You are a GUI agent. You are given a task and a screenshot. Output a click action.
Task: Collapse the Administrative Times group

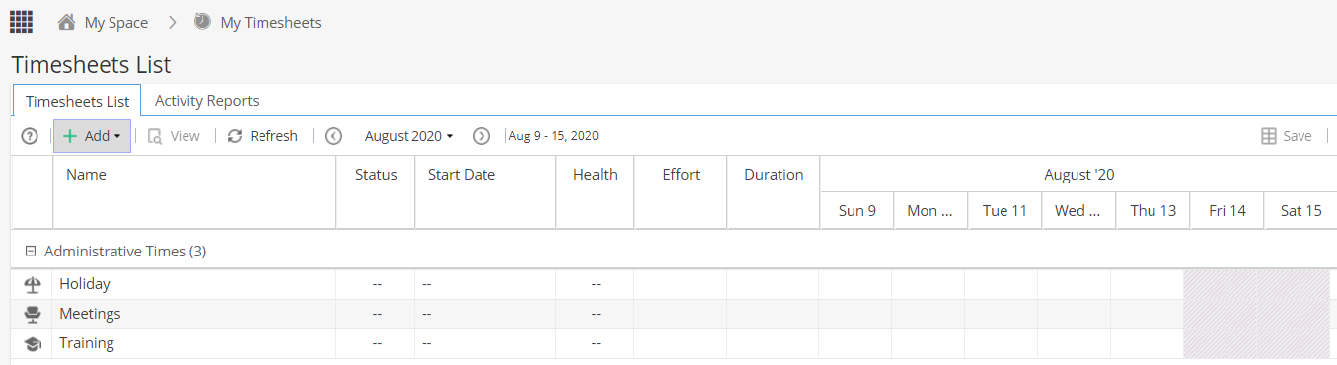[30, 252]
